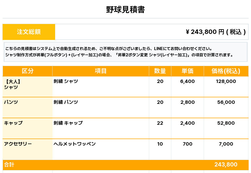Click the 区分 column header
Image resolution: width=251 pixels, height=173 pixels.
27,71
